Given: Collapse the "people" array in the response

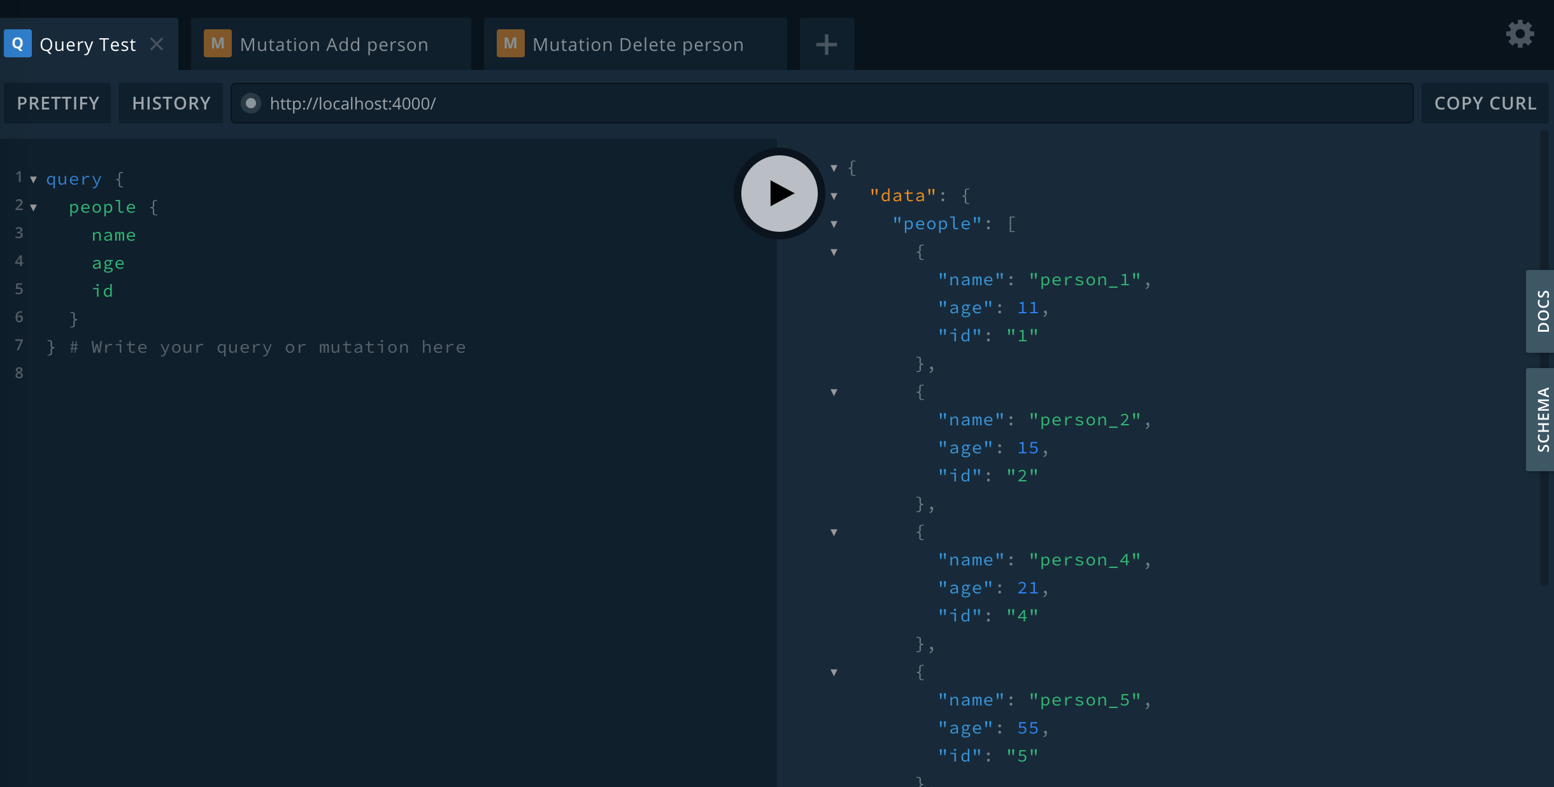Looking at the screenshot, I should click(x=834, y=224).
